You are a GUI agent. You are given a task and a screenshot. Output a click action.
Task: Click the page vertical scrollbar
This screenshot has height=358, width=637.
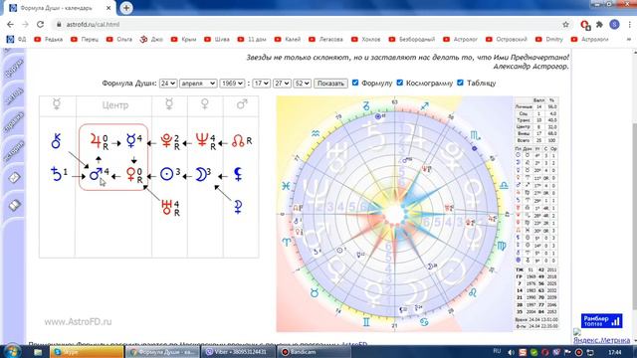pyautogui.click(x=634, y=197)
